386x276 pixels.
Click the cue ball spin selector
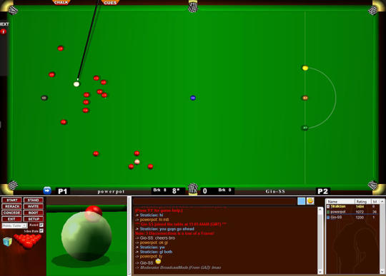pos(86,236)
